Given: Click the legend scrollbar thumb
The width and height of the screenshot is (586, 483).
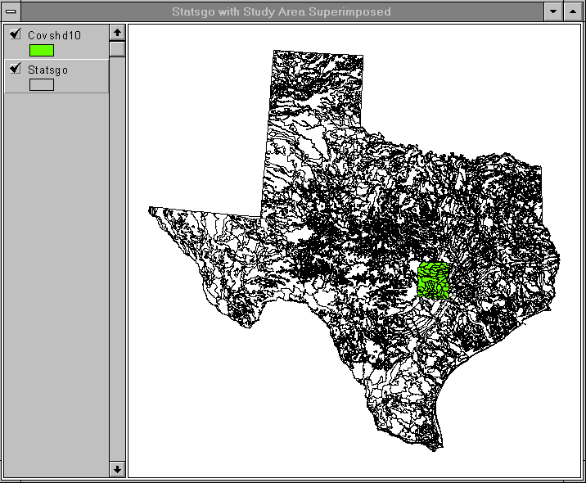Looking at the screenshot, I should coord(117,48).
